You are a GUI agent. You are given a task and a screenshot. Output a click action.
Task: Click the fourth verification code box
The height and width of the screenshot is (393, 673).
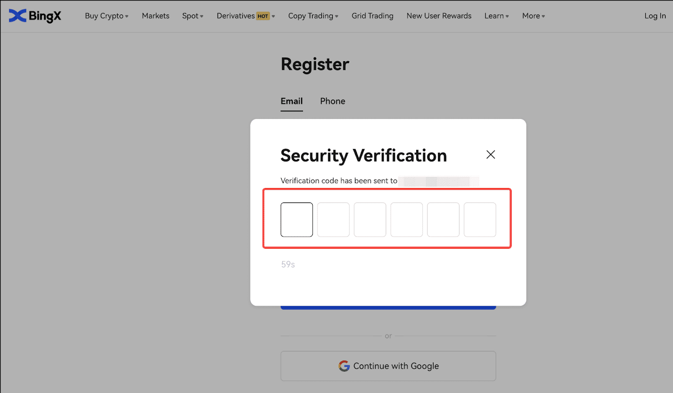(x=406, y=220)
